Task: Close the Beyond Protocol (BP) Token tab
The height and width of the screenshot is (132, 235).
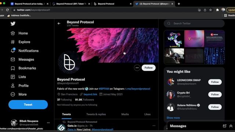Action: pos(89,4)
